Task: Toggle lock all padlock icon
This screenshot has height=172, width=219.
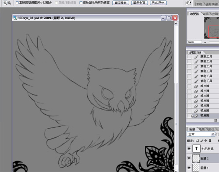Action: pyautogui.click(x=210, y=141)
